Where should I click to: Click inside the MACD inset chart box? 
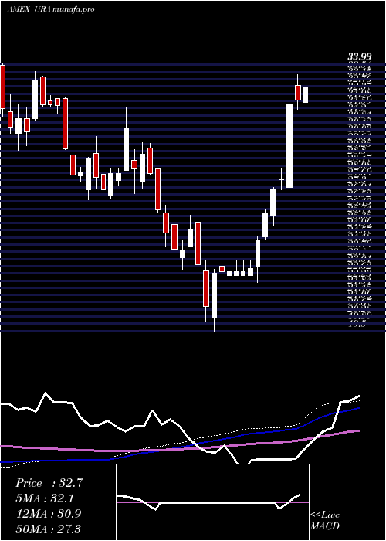pos(212,502)
